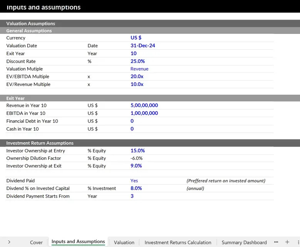Click the Currency label cell
This screenshot has height=247, width=300.
pyautogui.click(x=16, y=38)
